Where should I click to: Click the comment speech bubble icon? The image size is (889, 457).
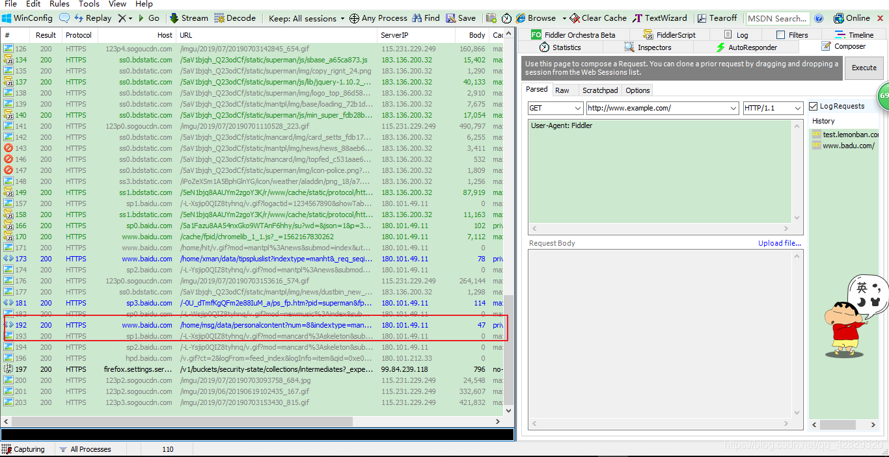(64, 18)
